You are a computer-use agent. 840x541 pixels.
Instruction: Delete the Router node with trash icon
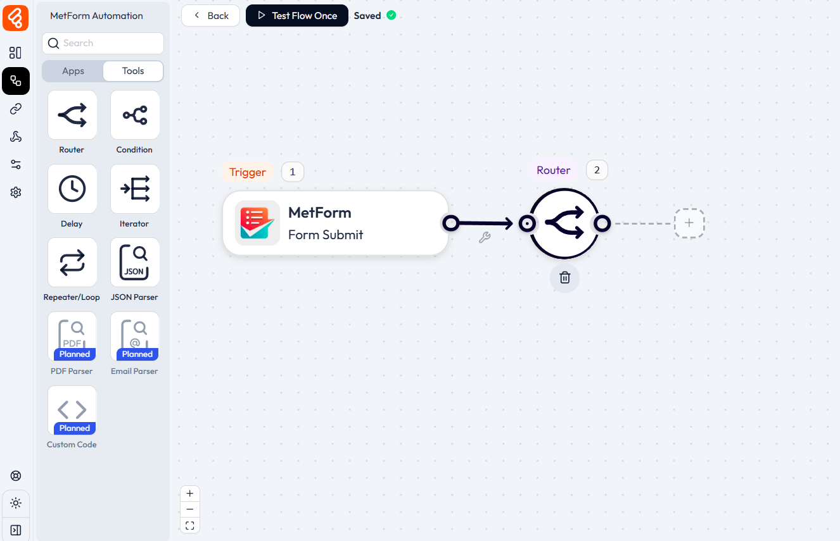point(564,277)
